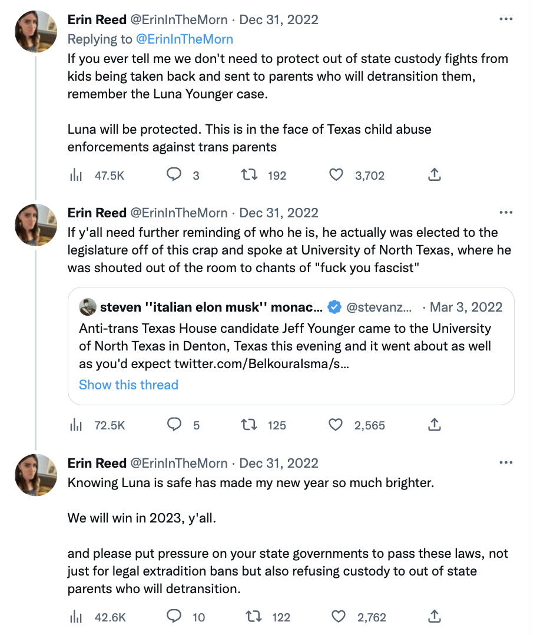Viewport: 537px width, 635px height.
Task: Open the Dec 31, 2022 timestamp on last tweet
Action: [279, 464]
